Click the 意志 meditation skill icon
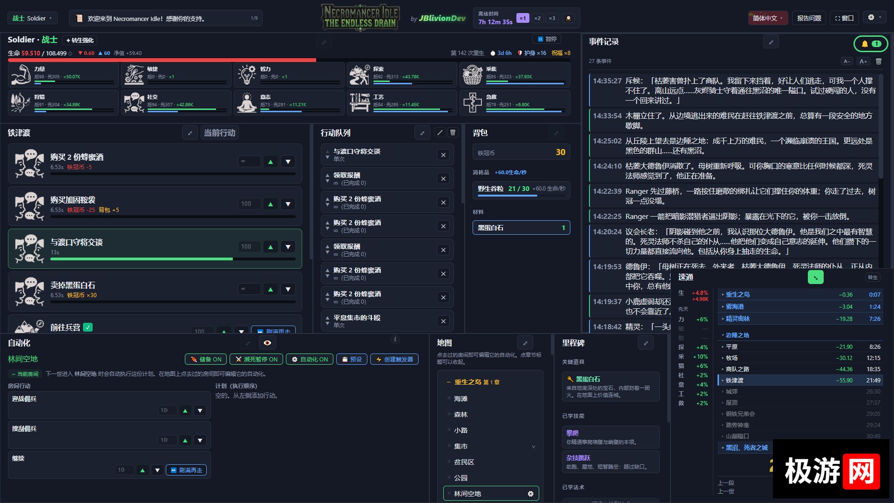Viewport: 894px width, 503px height. coord(247,102)
